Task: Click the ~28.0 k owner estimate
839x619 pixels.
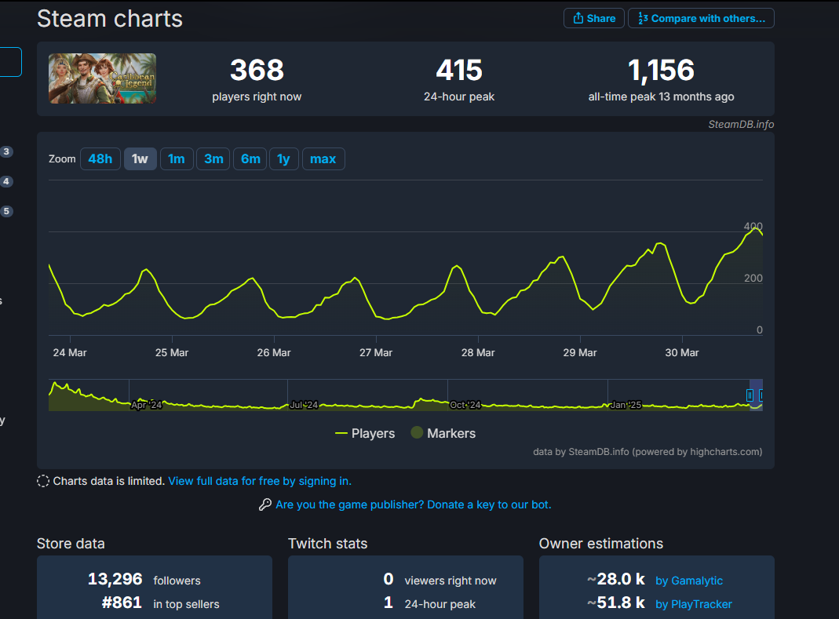Action: (x=616, y=579)
